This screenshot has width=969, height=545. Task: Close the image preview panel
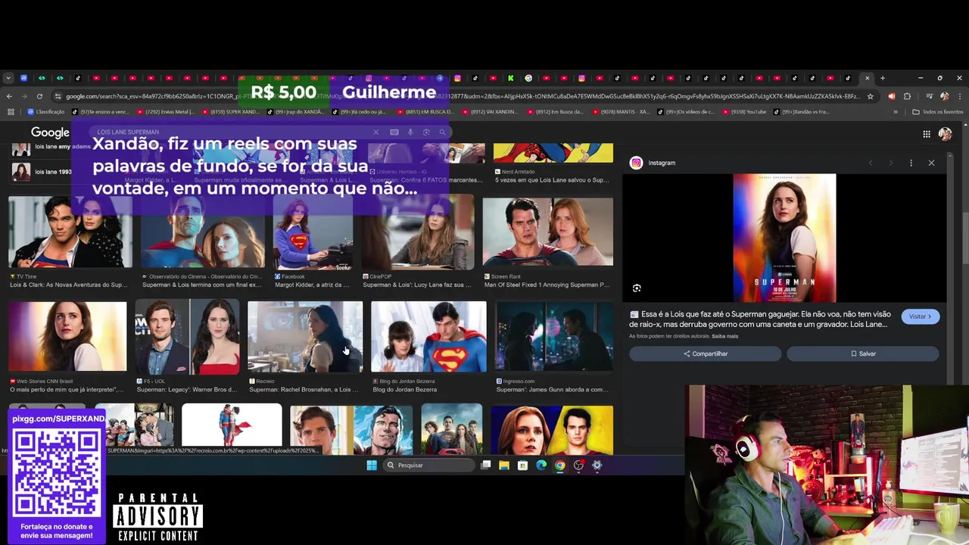931,163
